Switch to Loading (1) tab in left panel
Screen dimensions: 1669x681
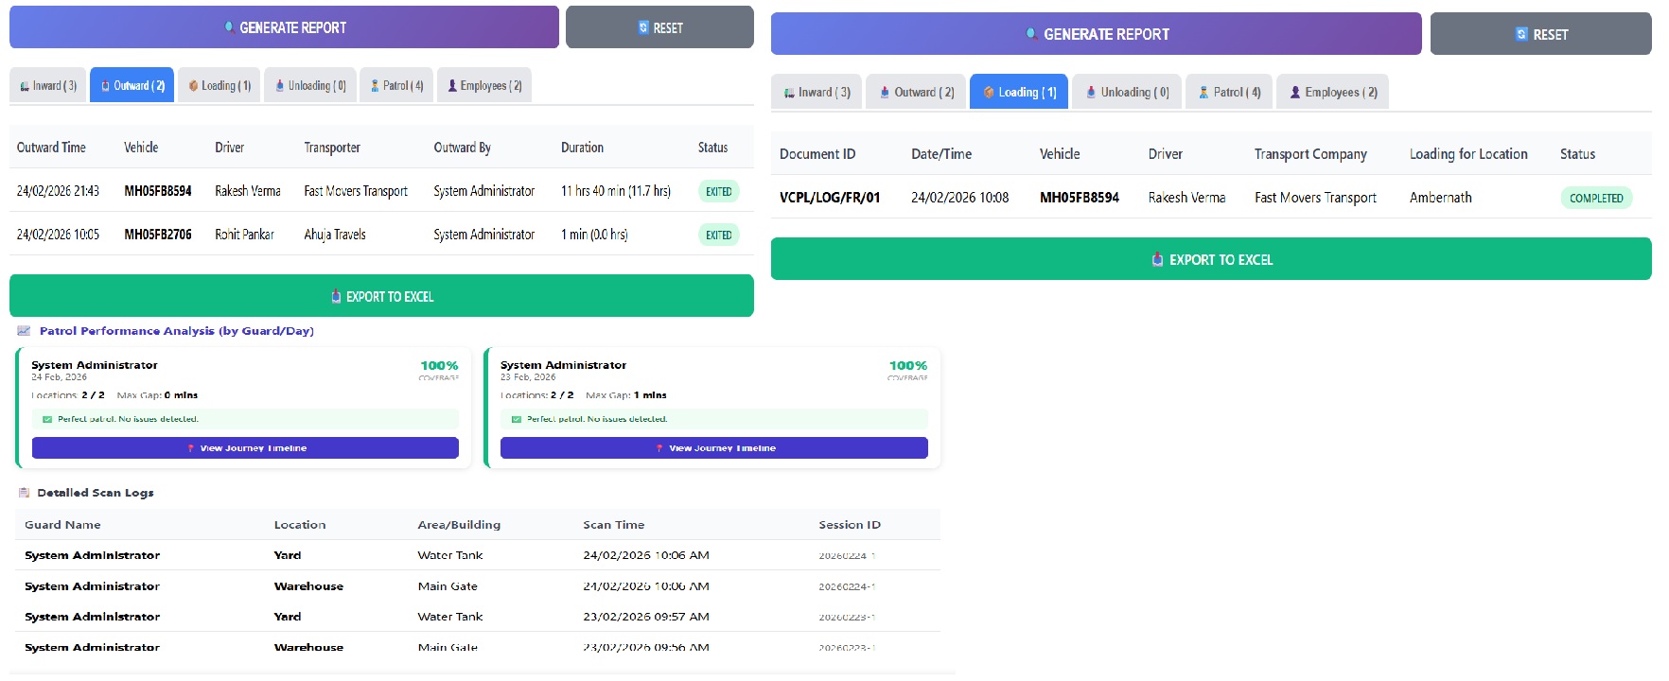(220, 85)
